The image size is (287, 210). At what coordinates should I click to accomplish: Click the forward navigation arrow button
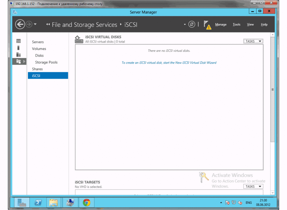(29, 24)
